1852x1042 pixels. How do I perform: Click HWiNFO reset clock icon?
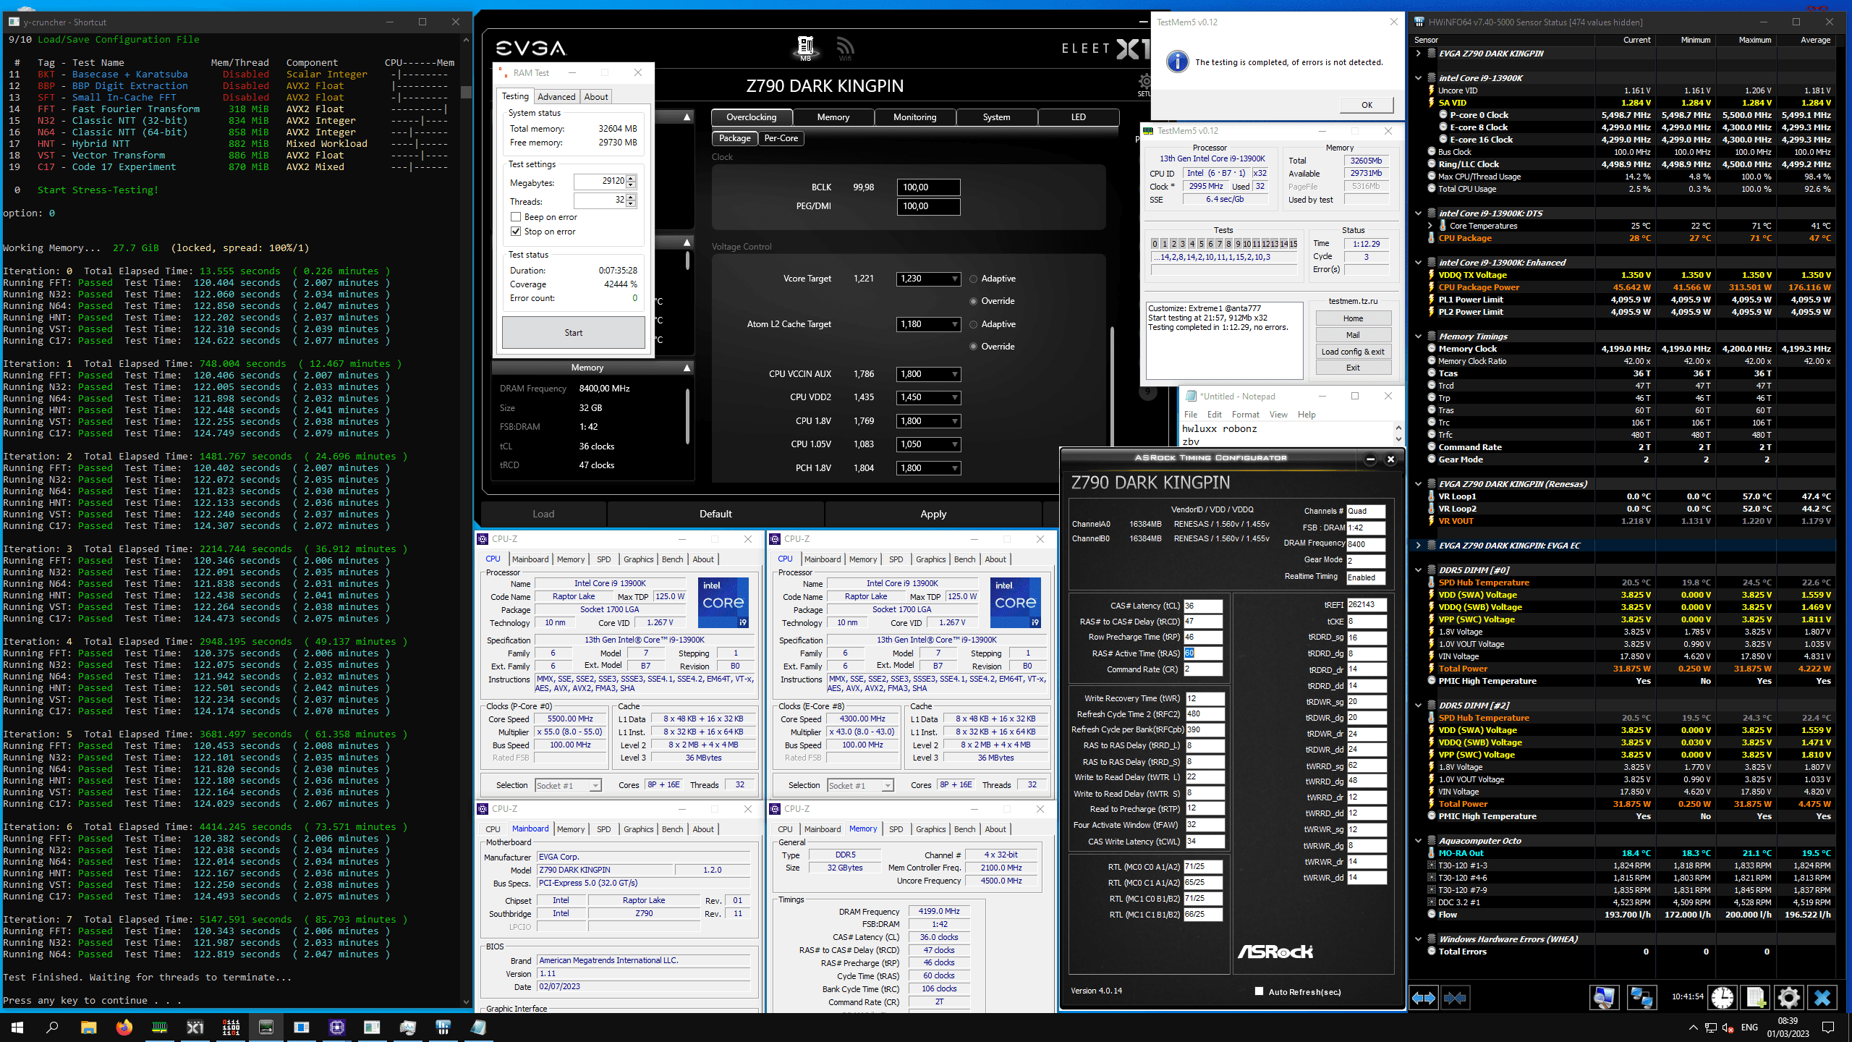click(x=1722, y=998)
